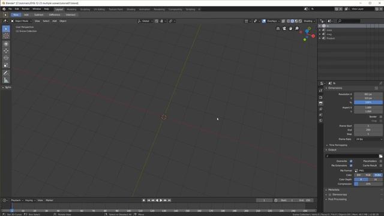Adjust the Compression slider
The image size is (384, 216).
pyautogui.click(x=368, y=184)
